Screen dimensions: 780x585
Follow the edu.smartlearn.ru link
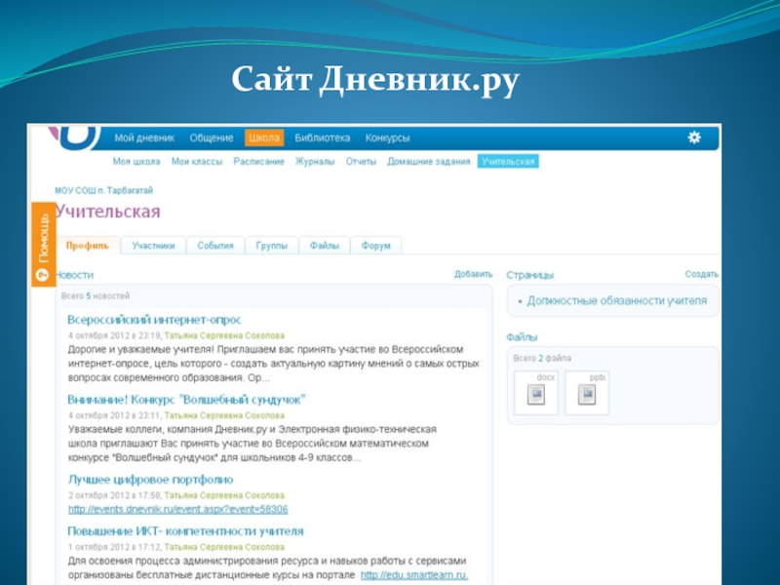pos(414,575)
